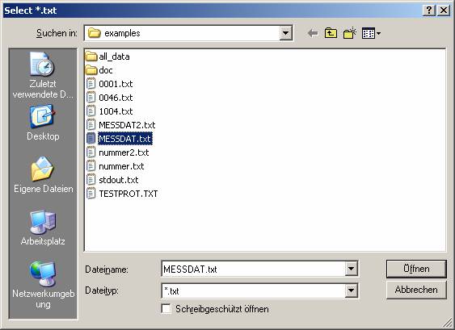Open Arbeitsplatz location

click(43, 228)
